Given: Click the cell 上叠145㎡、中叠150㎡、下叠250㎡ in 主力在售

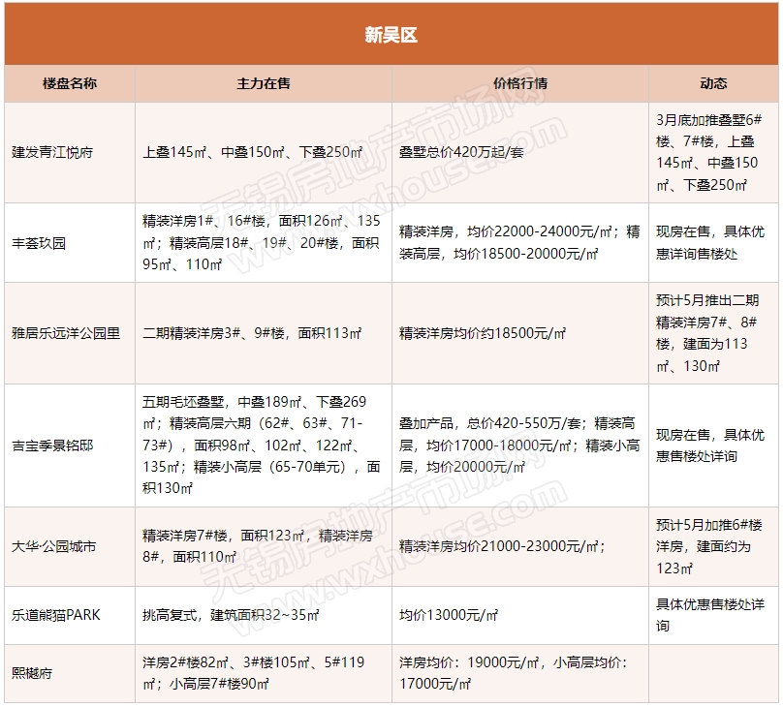Looking at the screenshot, I should click(x=264, y=152).
